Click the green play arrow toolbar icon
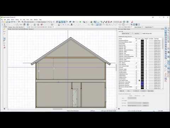The image size is (170, 128). point(80,22)
